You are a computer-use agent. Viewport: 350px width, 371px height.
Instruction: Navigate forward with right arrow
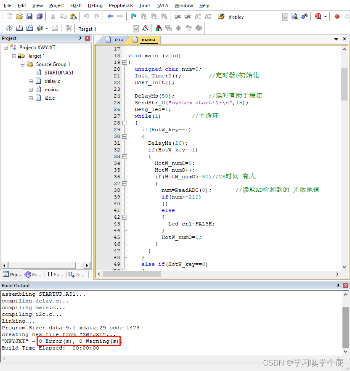(x=120, y=16)
